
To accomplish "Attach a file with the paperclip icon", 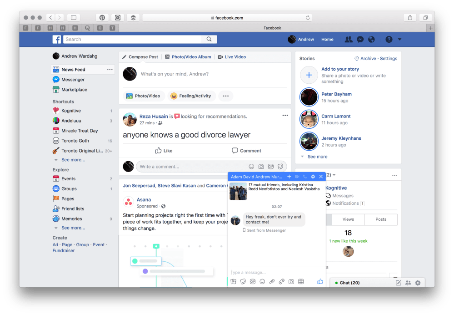I will (x=272, y=282).
